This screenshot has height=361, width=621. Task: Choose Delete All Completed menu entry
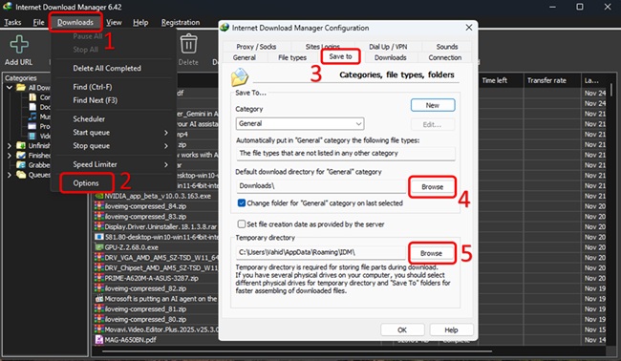[107, 68]
